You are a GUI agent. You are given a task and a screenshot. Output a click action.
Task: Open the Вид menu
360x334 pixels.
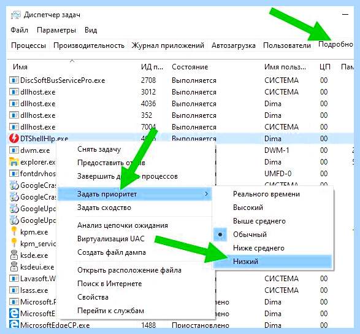click(x=91, y=30)
